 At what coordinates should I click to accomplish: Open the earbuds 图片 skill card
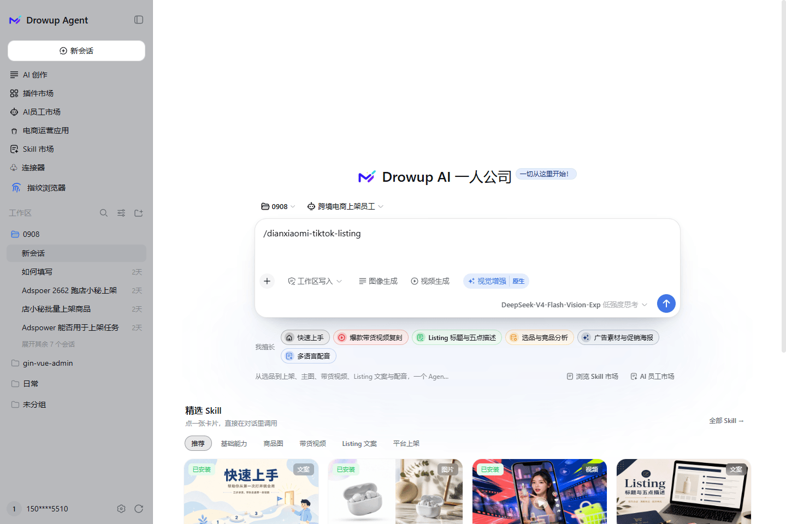pyautogui.click(x=395, y=491)
